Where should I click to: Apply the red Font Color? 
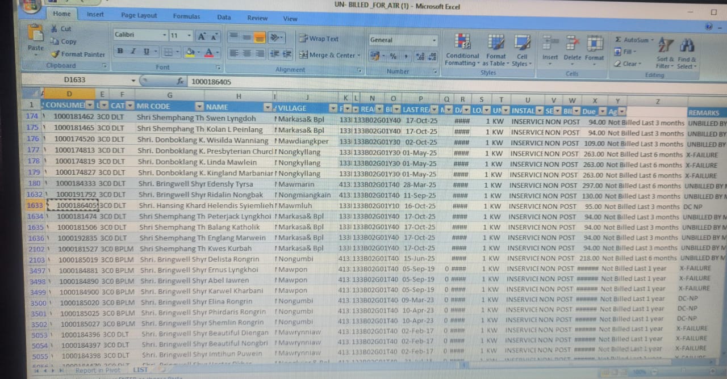209,52
